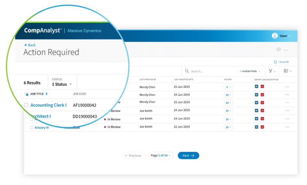Export Word document in history 3 row
Viewport: 307px width, 185px height.
(x=257, y=86)
